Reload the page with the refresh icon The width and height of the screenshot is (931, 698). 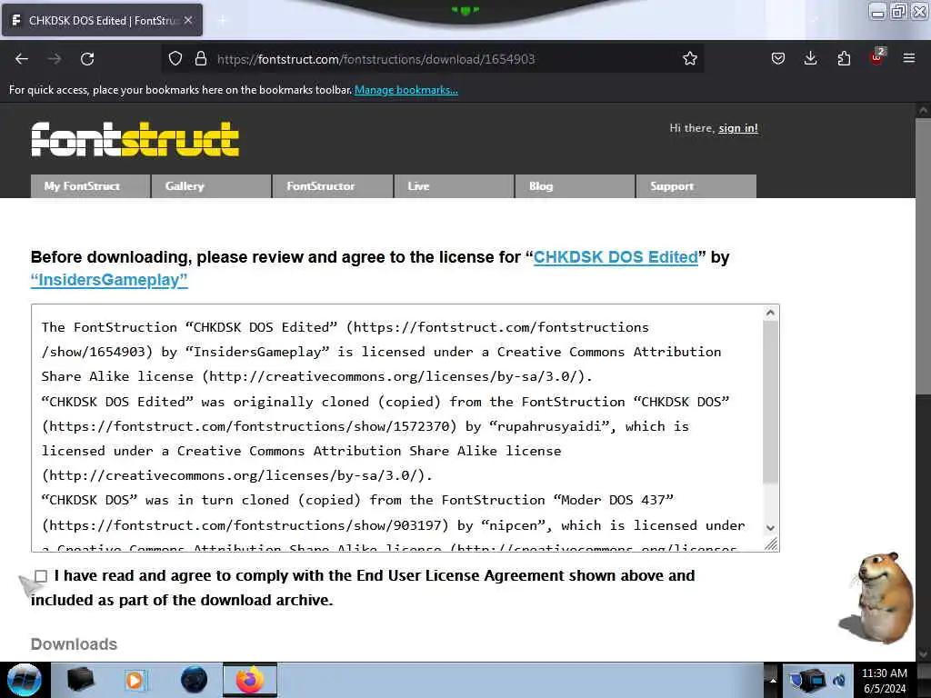tap(87, 59)
